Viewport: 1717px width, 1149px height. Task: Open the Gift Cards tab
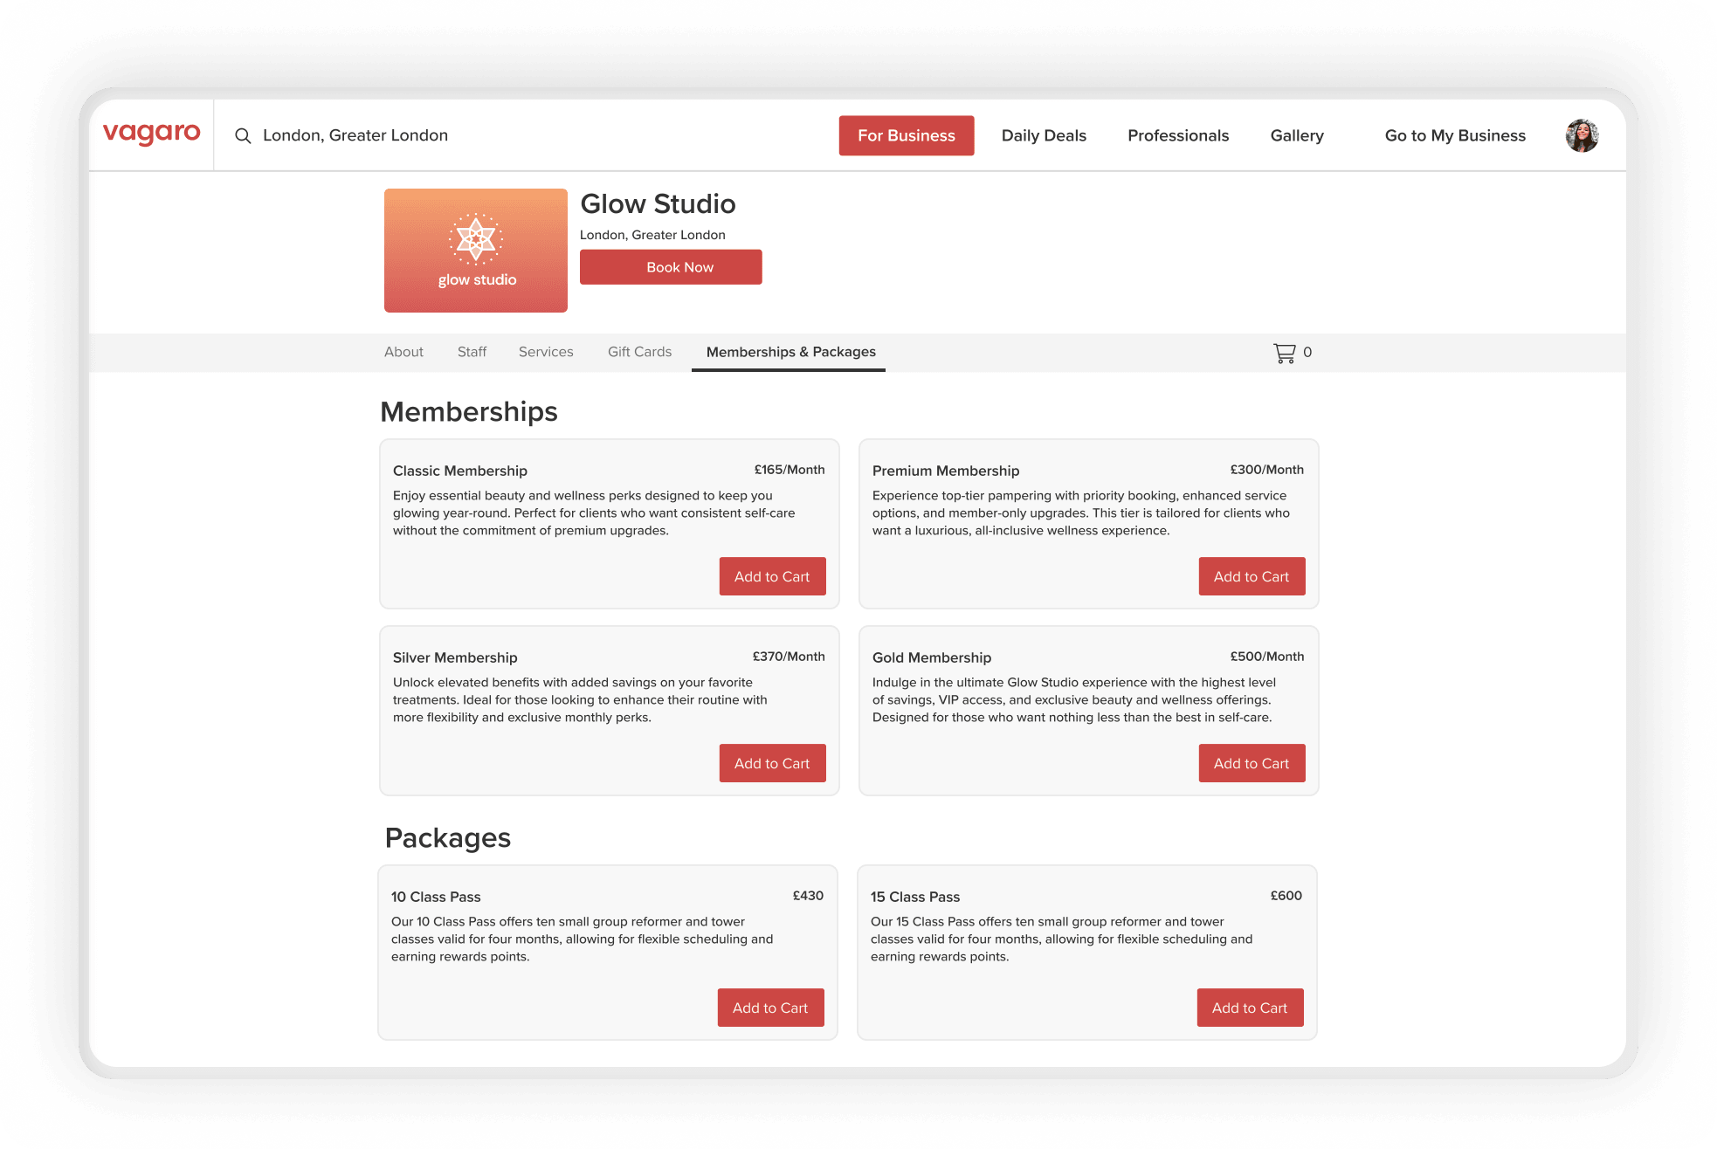point(639,352)
